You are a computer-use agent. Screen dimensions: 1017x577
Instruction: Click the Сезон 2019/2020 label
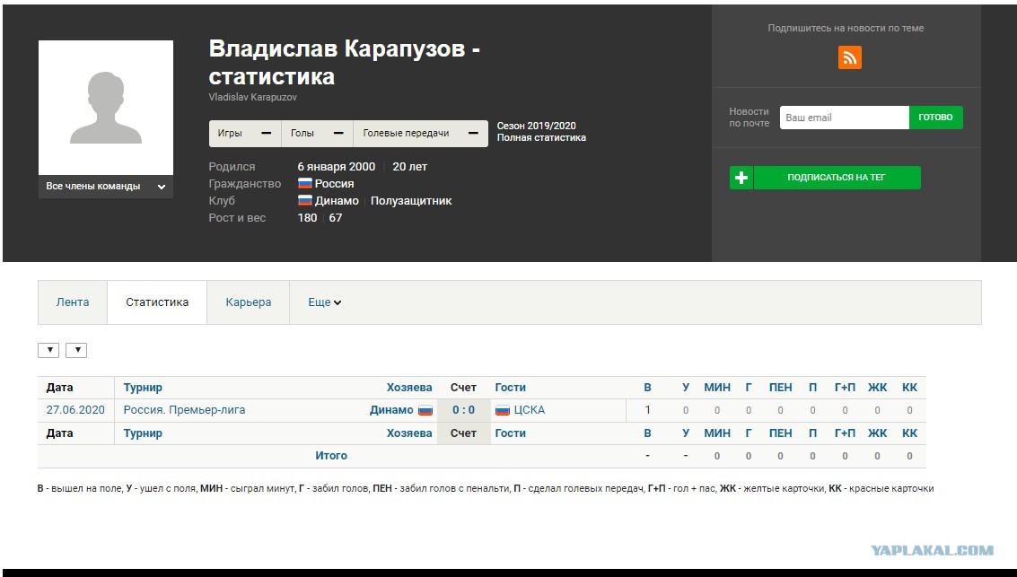point(537,126)
